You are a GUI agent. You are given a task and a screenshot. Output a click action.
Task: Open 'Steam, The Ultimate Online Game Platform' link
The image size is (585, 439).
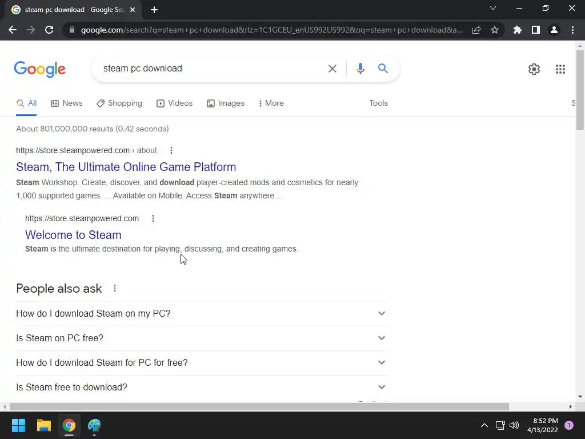point(126,167)
